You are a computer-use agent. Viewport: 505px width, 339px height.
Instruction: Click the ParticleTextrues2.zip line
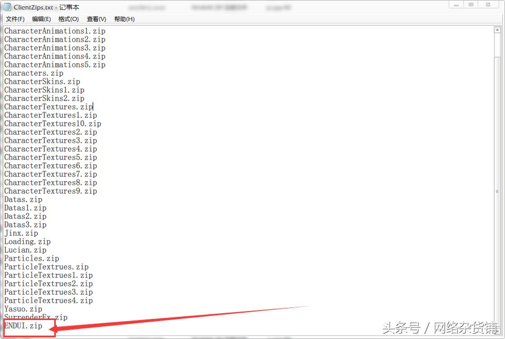point(48,284)
